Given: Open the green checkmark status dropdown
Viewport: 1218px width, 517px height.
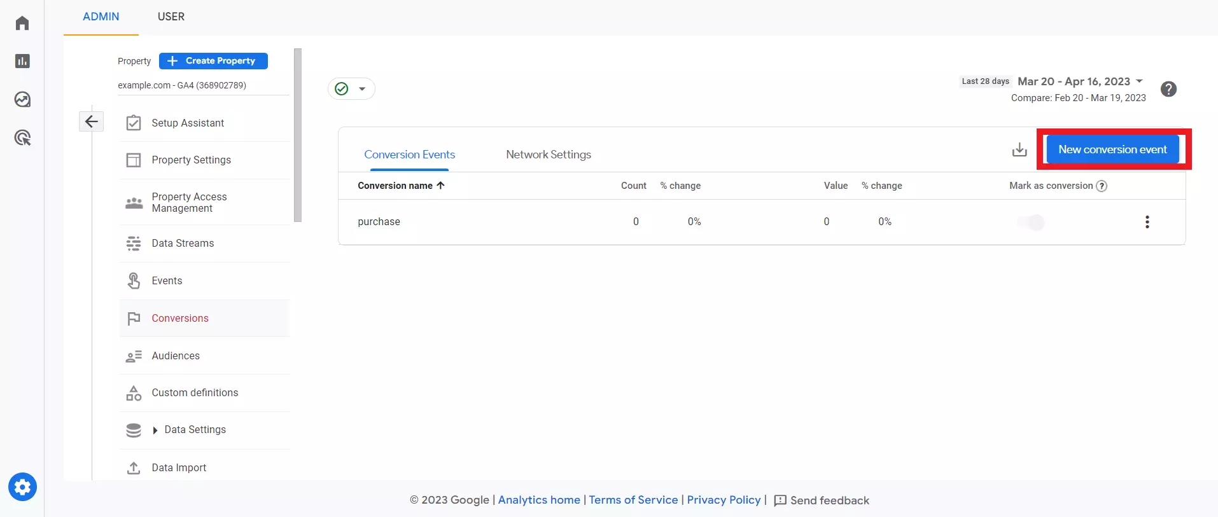Looking at the screenshot, I should [351, 88].
